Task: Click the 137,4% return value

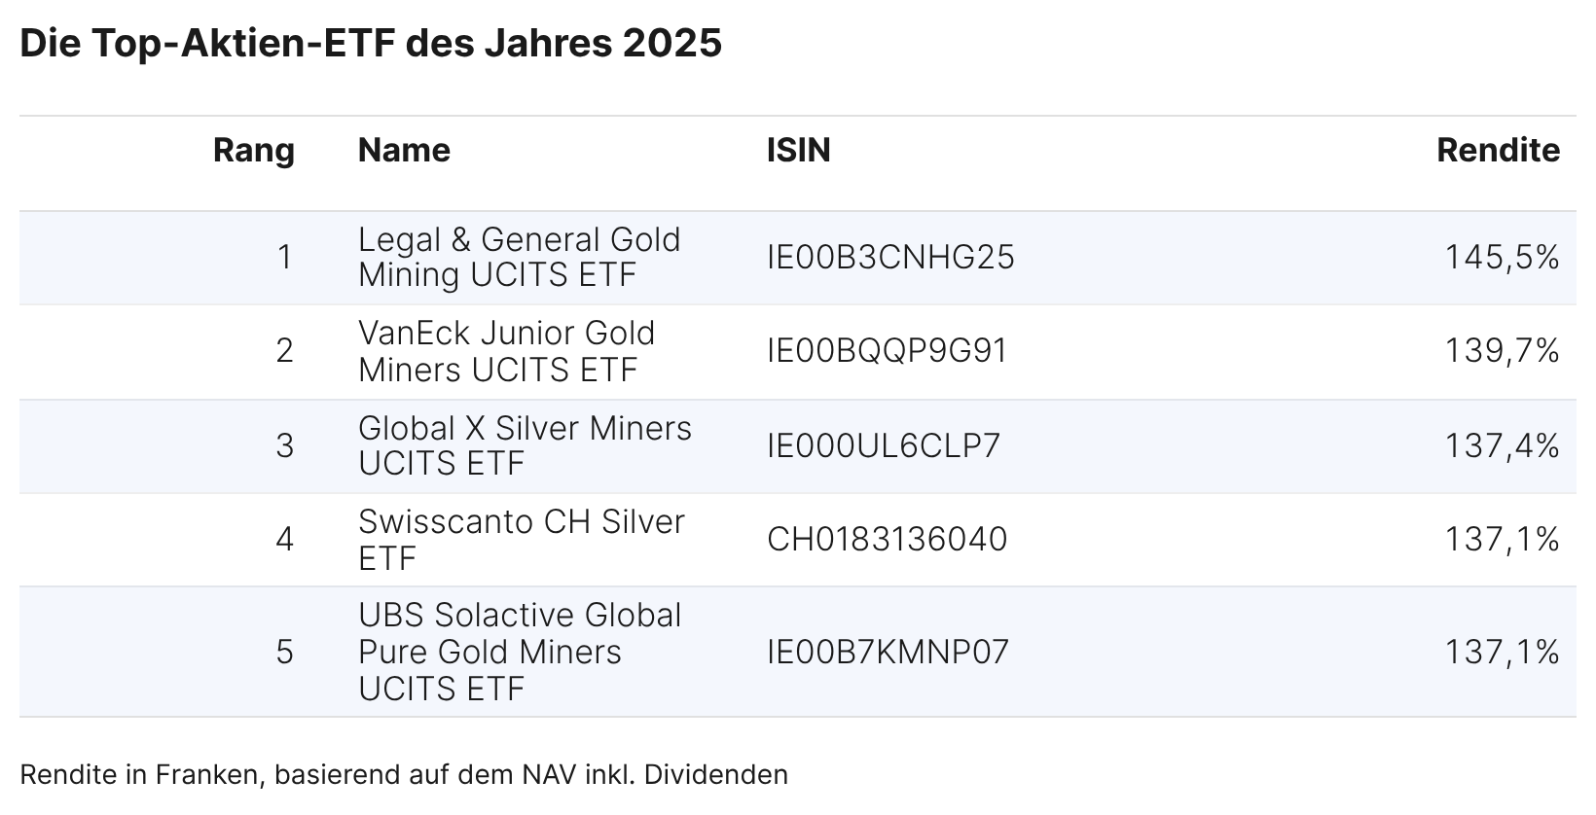Action: tap(1502, 446)
